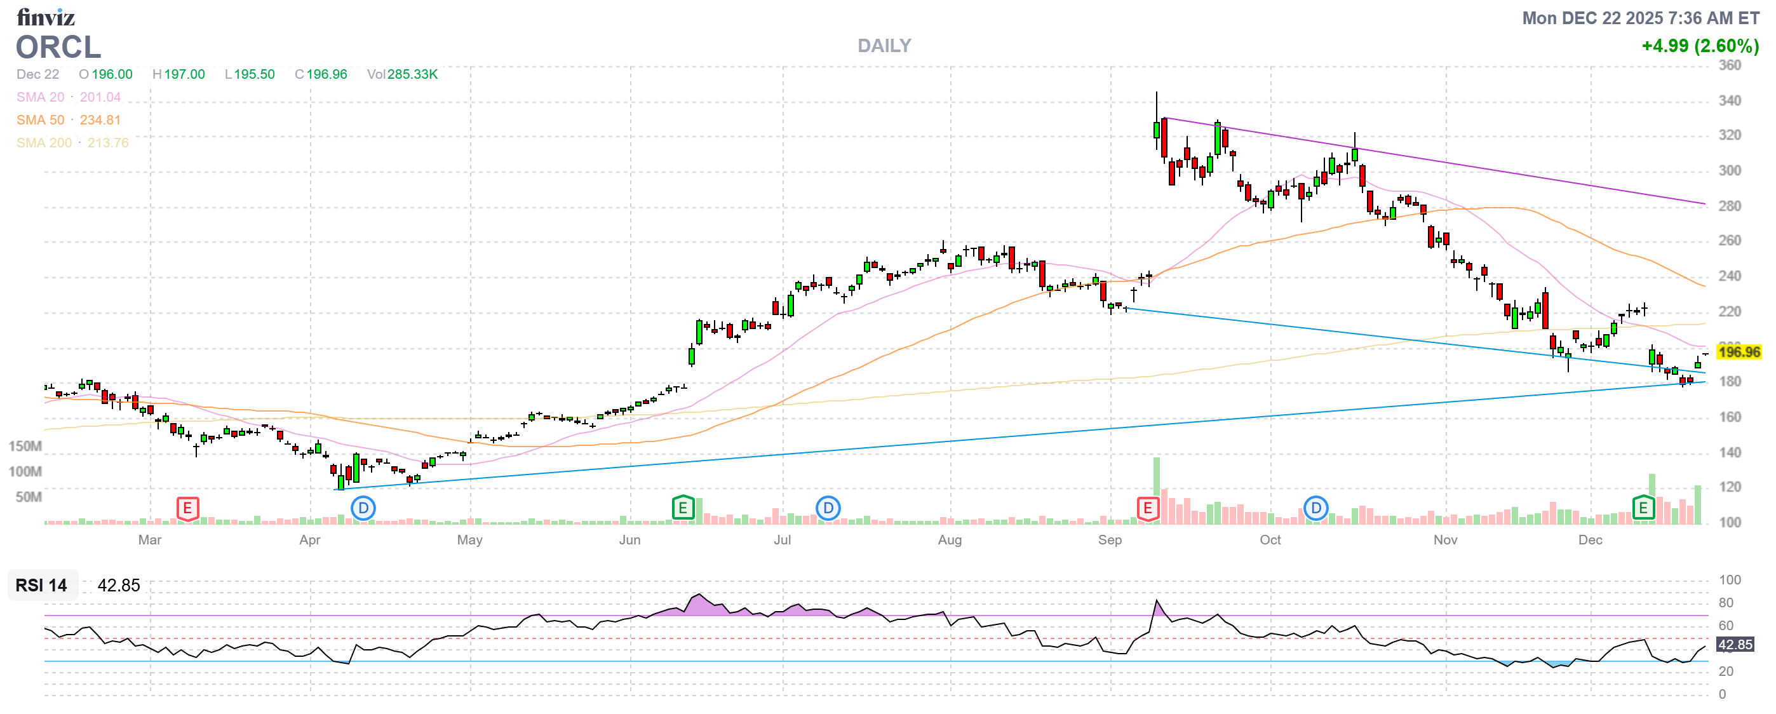Image resolution: width=1776 pixels, height=714 pixels.
Task: Click the green E earnings marker near December
Action: (x=1643, y=508)
